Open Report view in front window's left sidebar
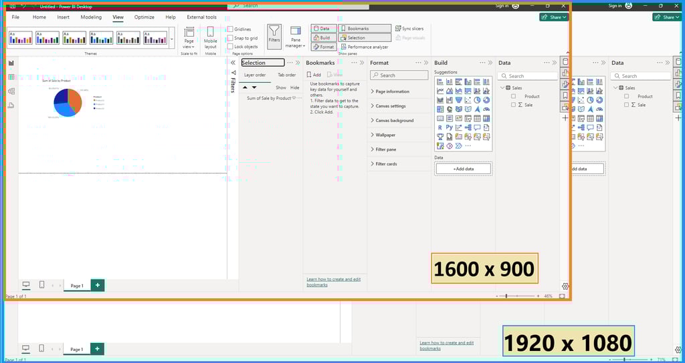The height and width of the screenshot is (363, 685). (11, 63)
